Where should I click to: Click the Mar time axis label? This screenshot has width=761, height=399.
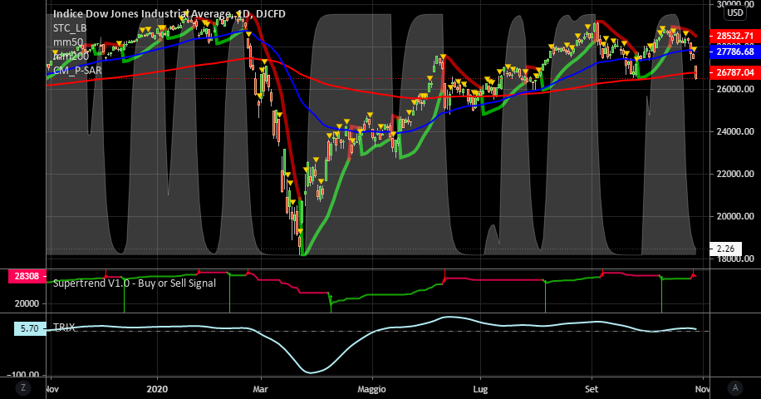(261, 389)
